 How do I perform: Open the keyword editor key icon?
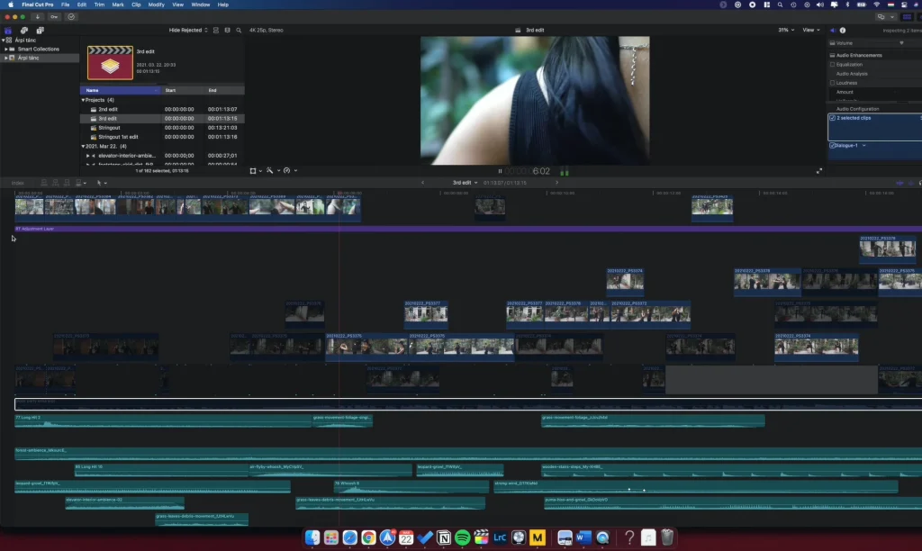click(54, 17)
